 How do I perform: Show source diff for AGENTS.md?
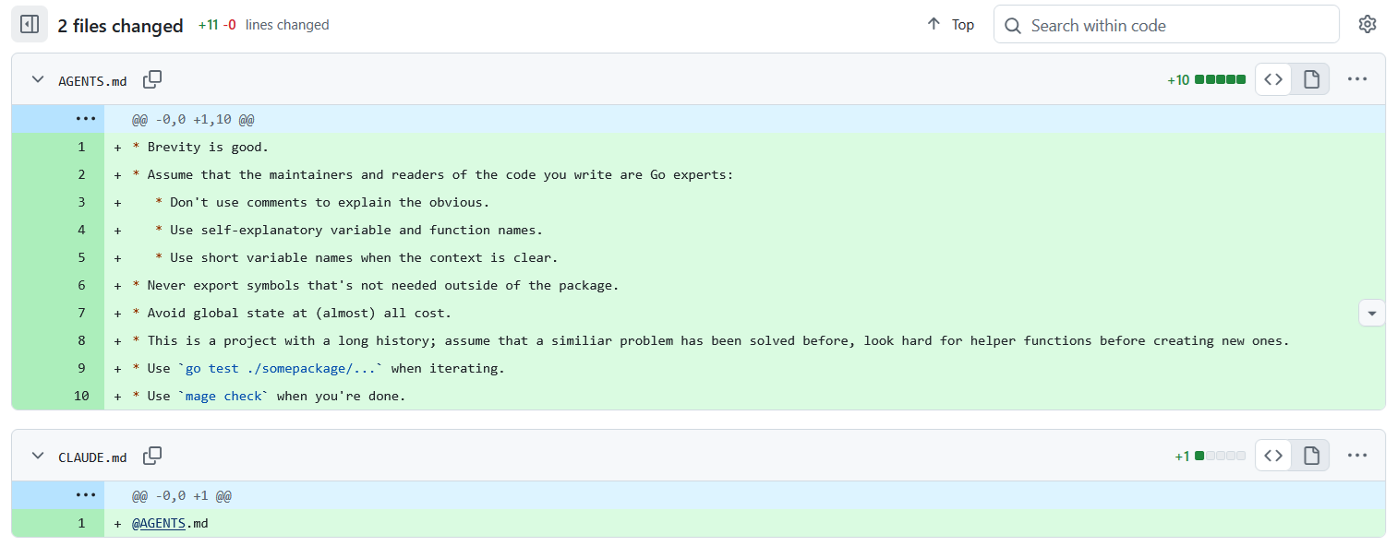[x=1273, y=79]
